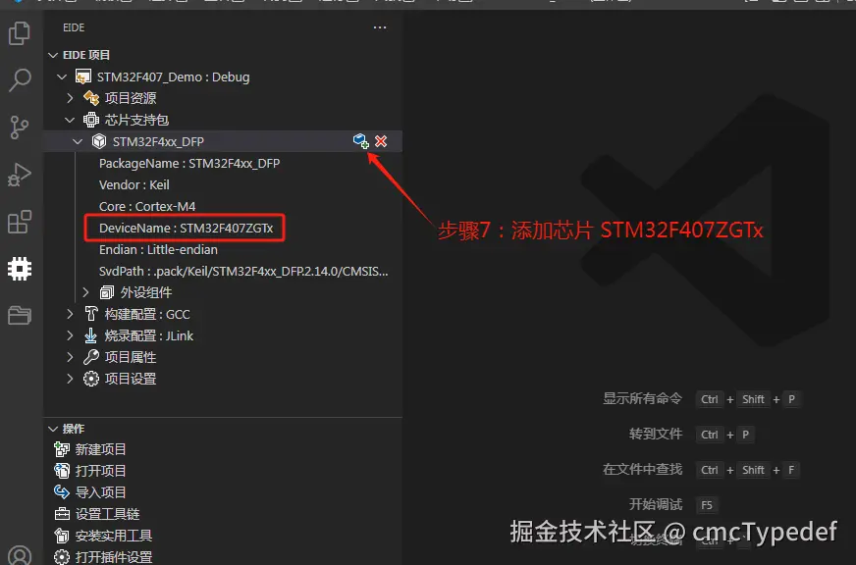The height and width of the screenshot is (565, 856).
Task: Expand the 构建配置 : GCC node
Action: (x=70, y=314)
